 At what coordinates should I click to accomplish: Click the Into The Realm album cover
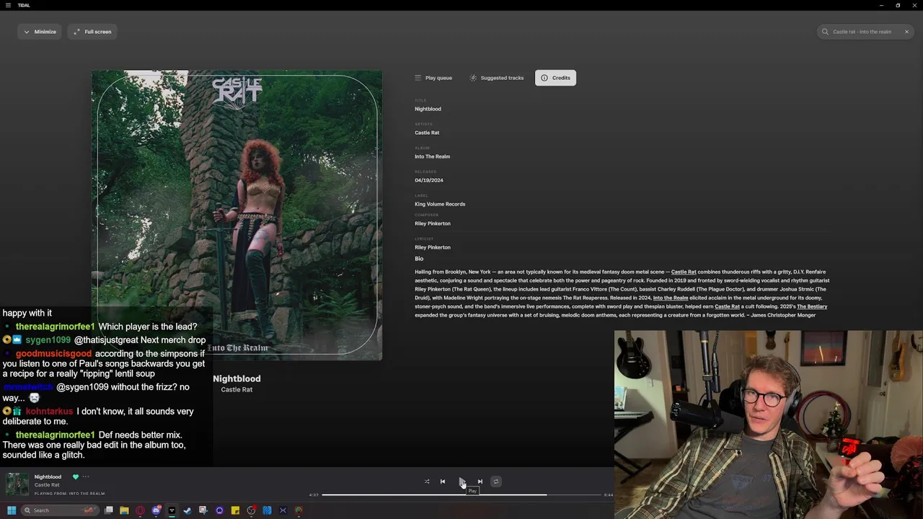[x=237, y=215]
